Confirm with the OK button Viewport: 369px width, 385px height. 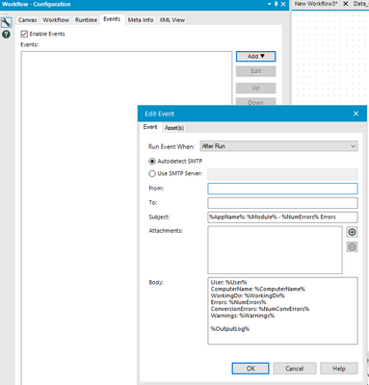(250, 369)
